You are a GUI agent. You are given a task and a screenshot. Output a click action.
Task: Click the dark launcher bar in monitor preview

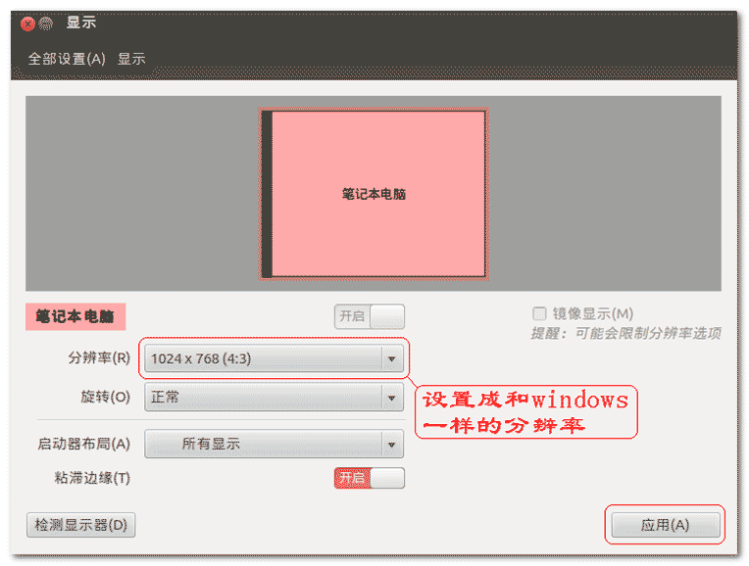[267, 194]
